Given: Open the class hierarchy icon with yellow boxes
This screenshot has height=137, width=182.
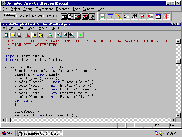Looking at the screenshot, I should [119, 17].
